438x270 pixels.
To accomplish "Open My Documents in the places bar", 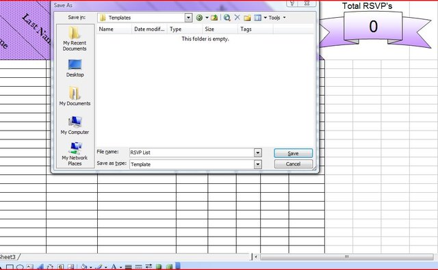I will [75, 96].
